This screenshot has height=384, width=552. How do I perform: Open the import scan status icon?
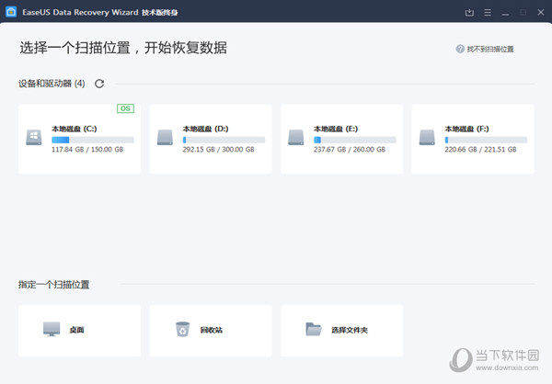pos(469,13)
